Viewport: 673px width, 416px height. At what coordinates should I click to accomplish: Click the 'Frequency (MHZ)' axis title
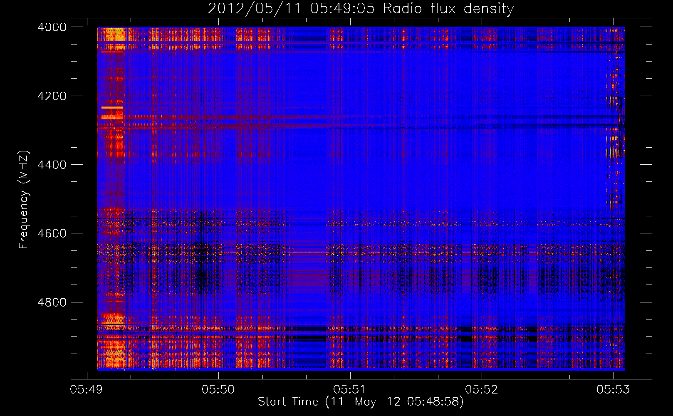(24, 200)
